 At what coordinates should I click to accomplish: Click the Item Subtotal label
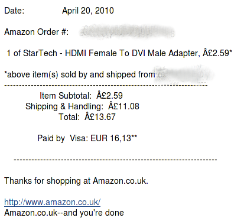coord(66,96)
